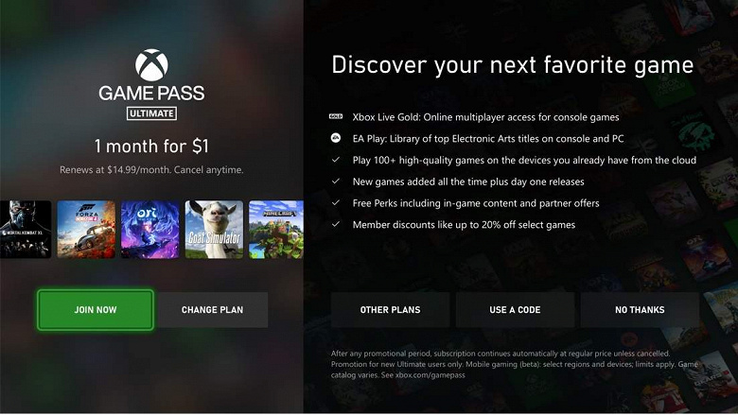Open the Mortal Kombat XL game tile
The width and height of the screenshot is (738, 415).
point(26,230)
